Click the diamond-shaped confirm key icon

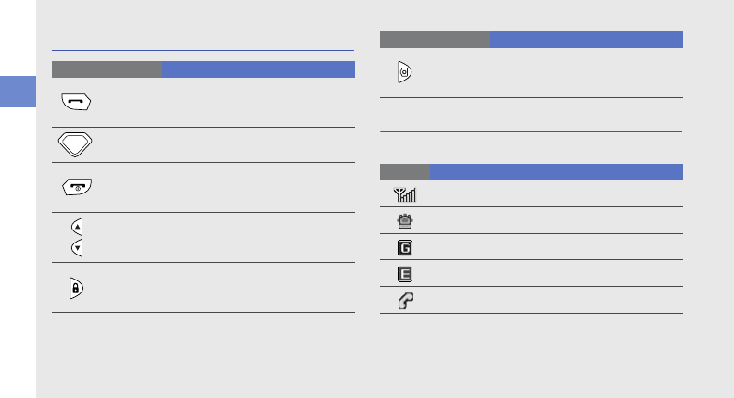click(x=77, y=144)
